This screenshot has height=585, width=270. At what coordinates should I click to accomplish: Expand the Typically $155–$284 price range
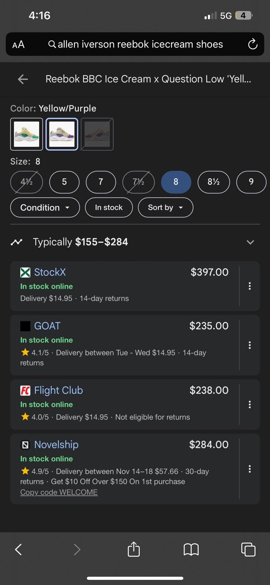coord(135,242)
